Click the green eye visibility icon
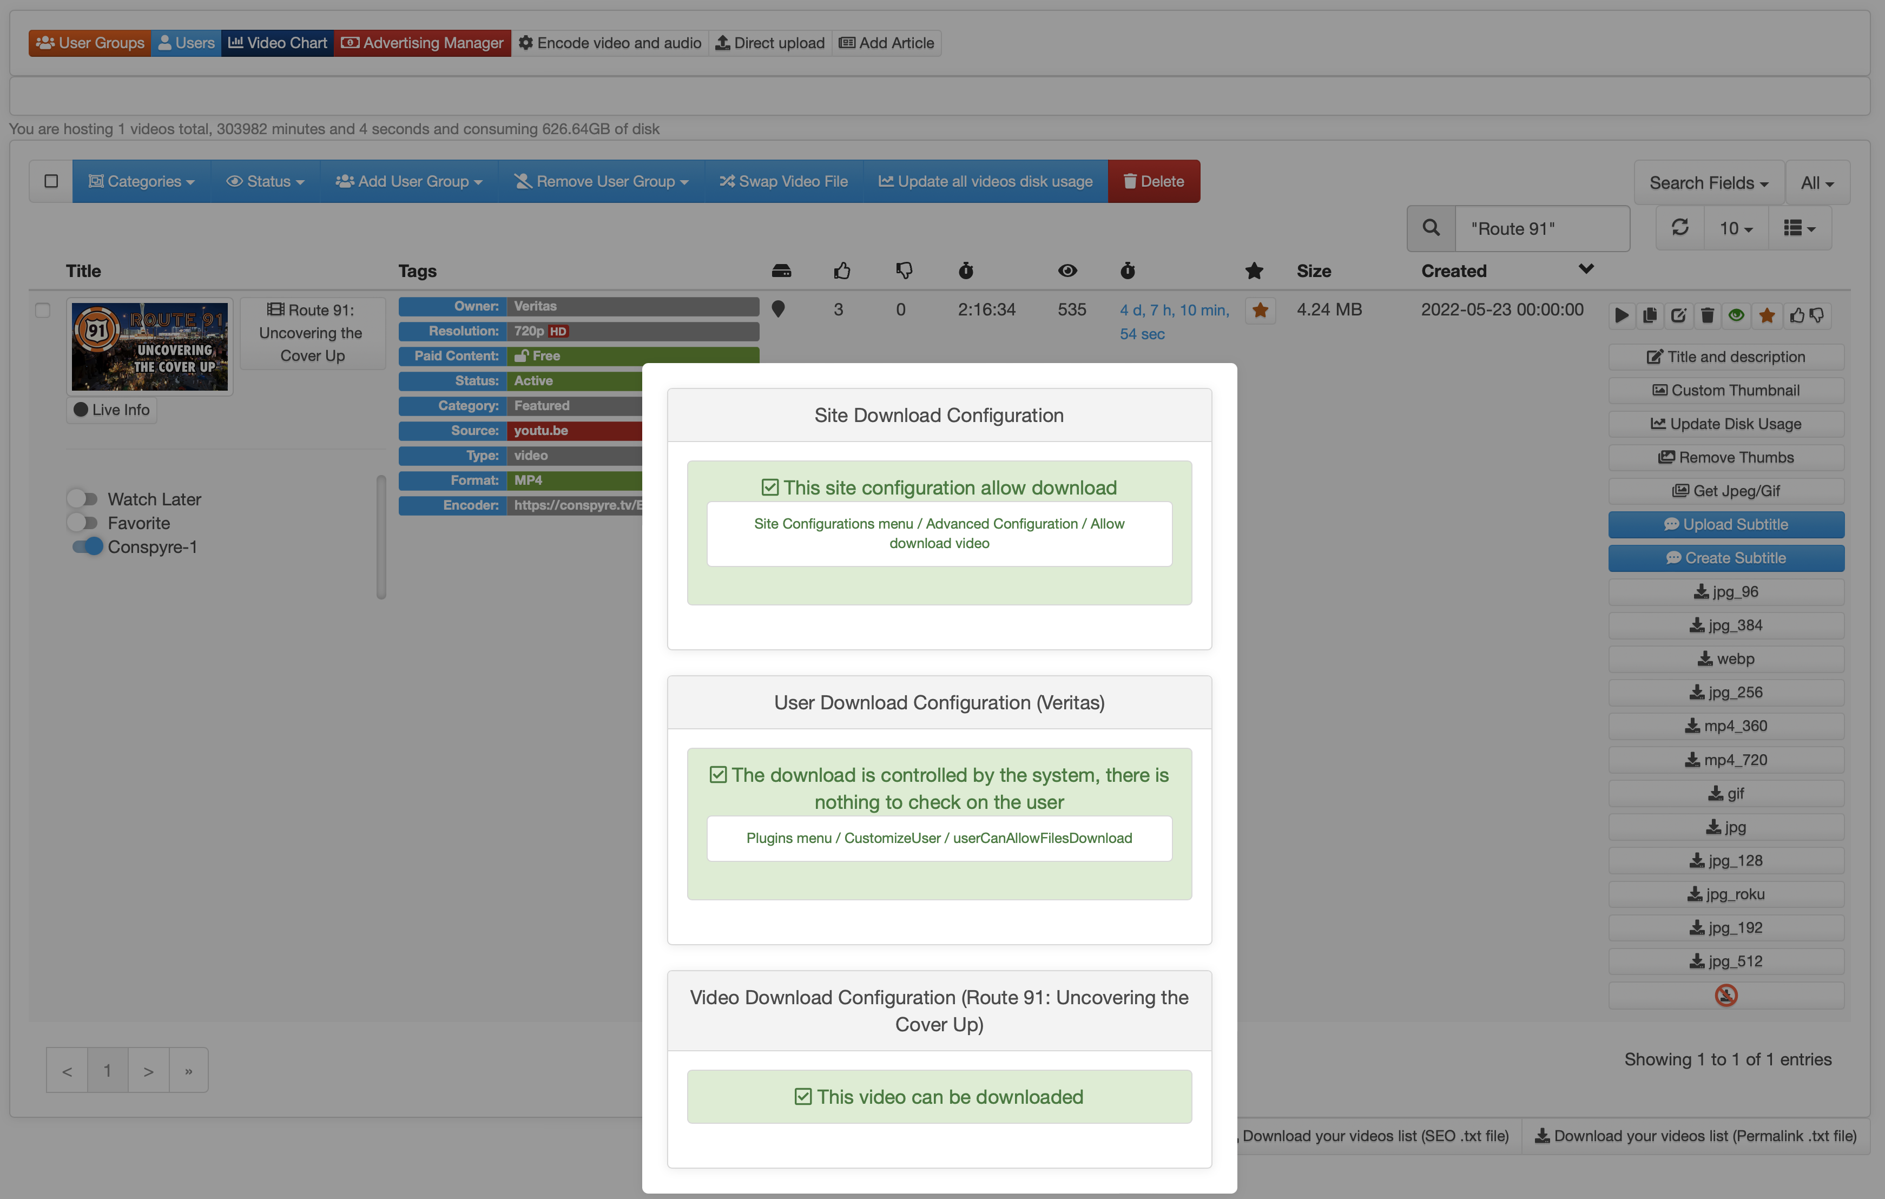1885x1199 pixels. [x=1736, y=315]
